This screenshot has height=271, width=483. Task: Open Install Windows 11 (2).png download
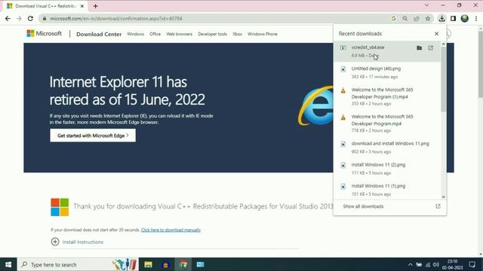[387, 169]
